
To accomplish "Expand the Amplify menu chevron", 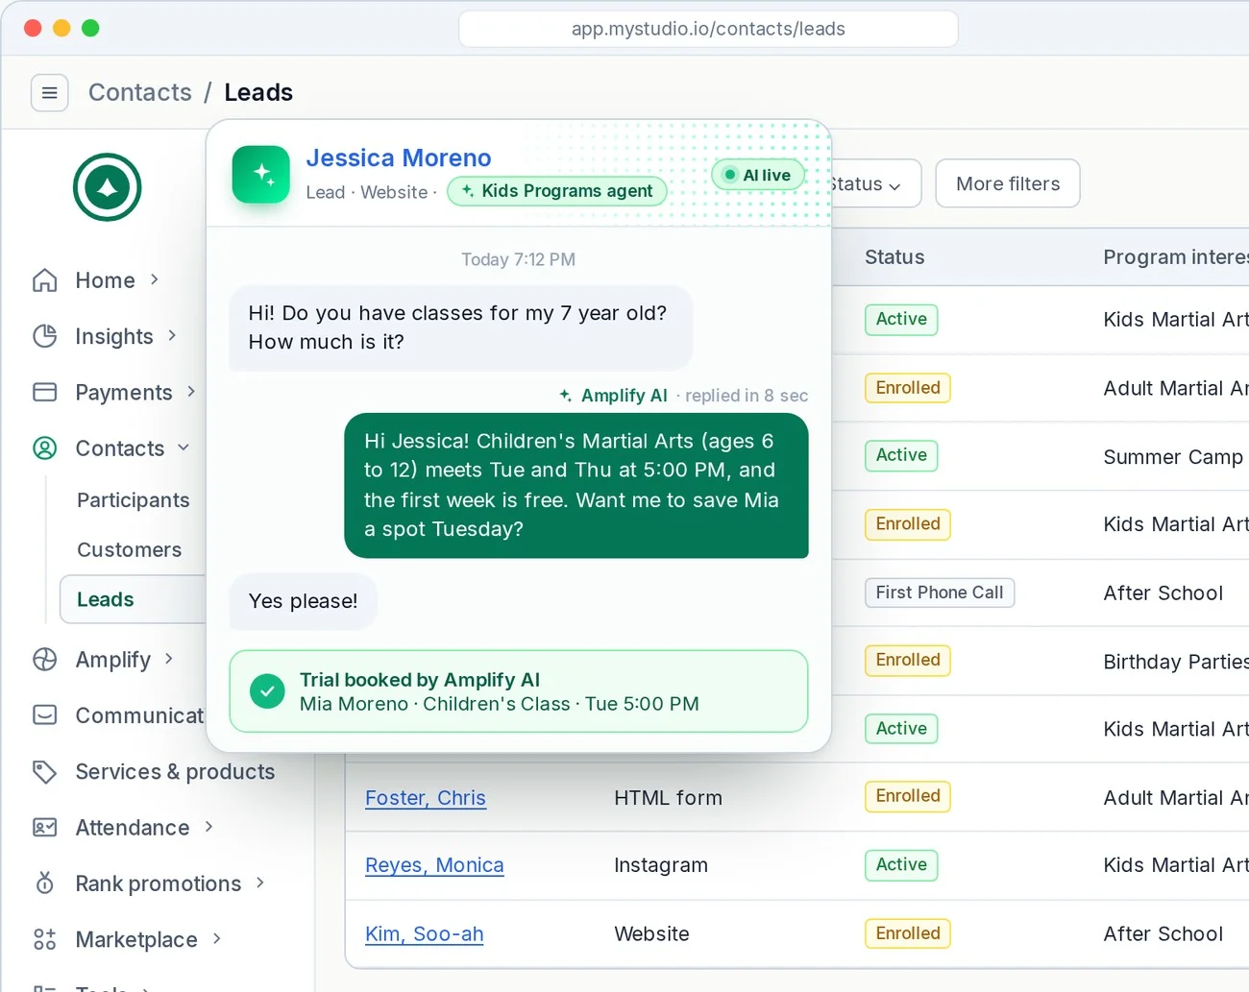I will point(169,659).
